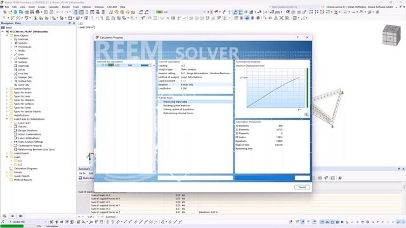Click the Sum of loads in Z row
406x228 pixels.
[240, 208]
